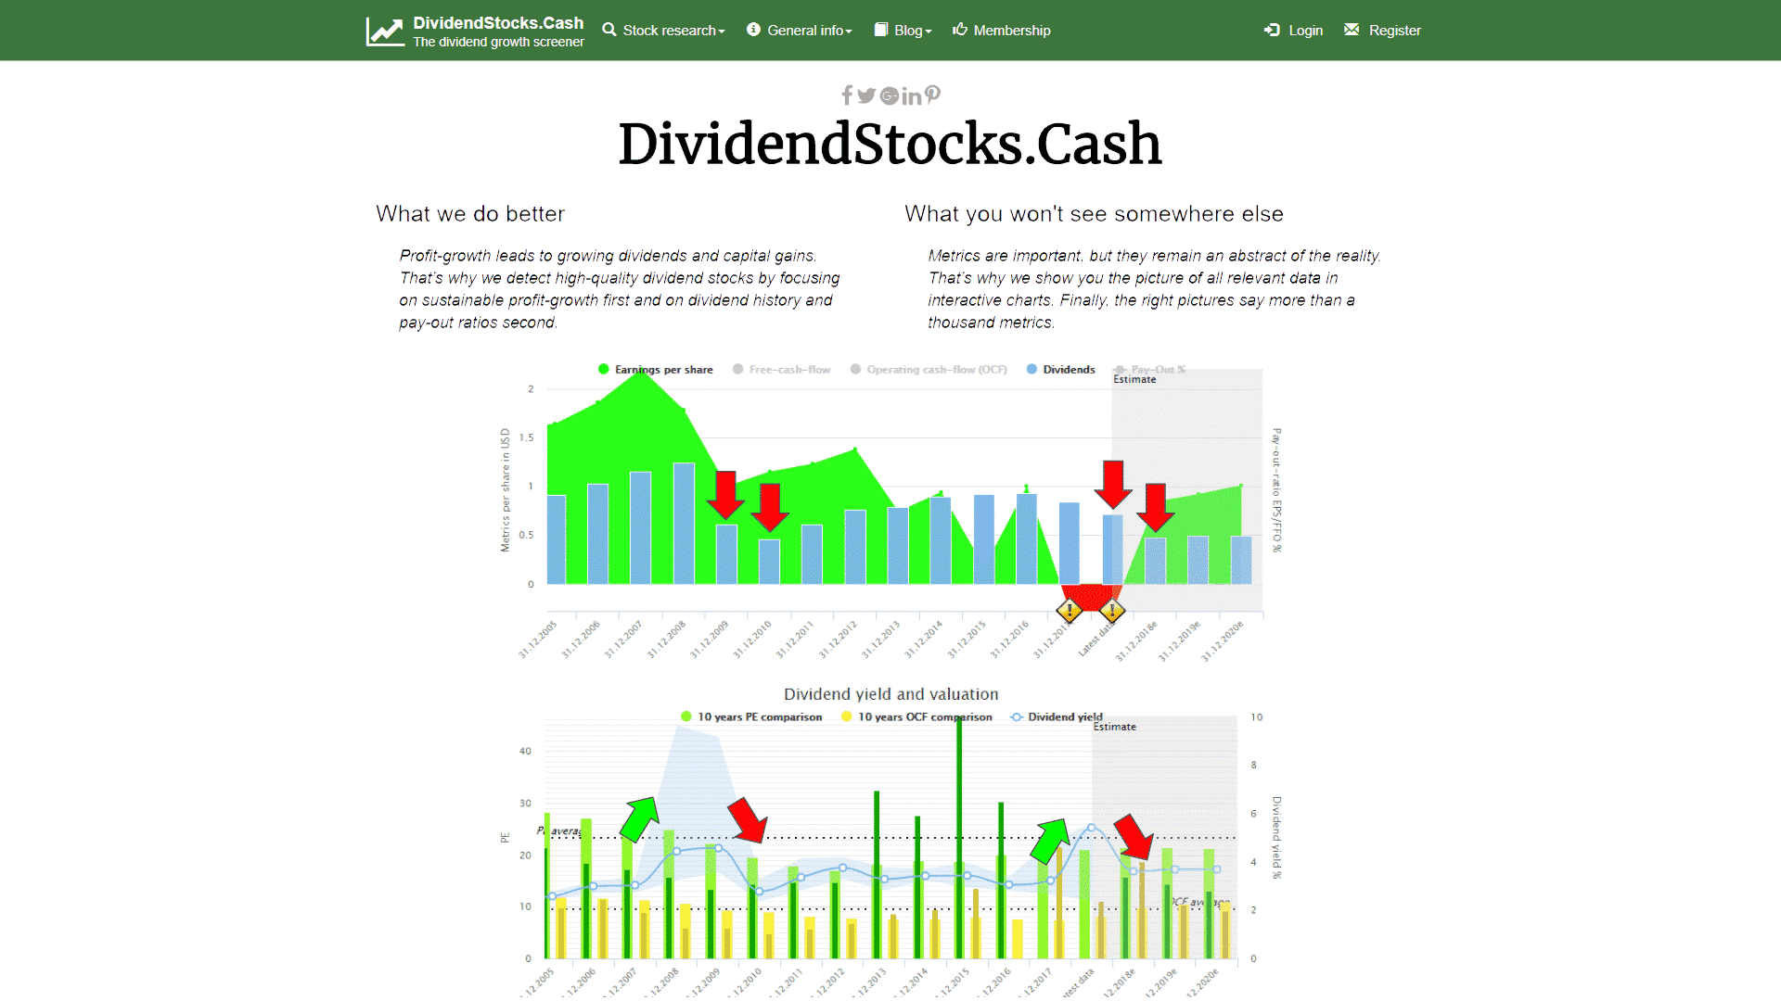Click the DividendStocks.Cash chart logo icon

(x=385, y=32)
